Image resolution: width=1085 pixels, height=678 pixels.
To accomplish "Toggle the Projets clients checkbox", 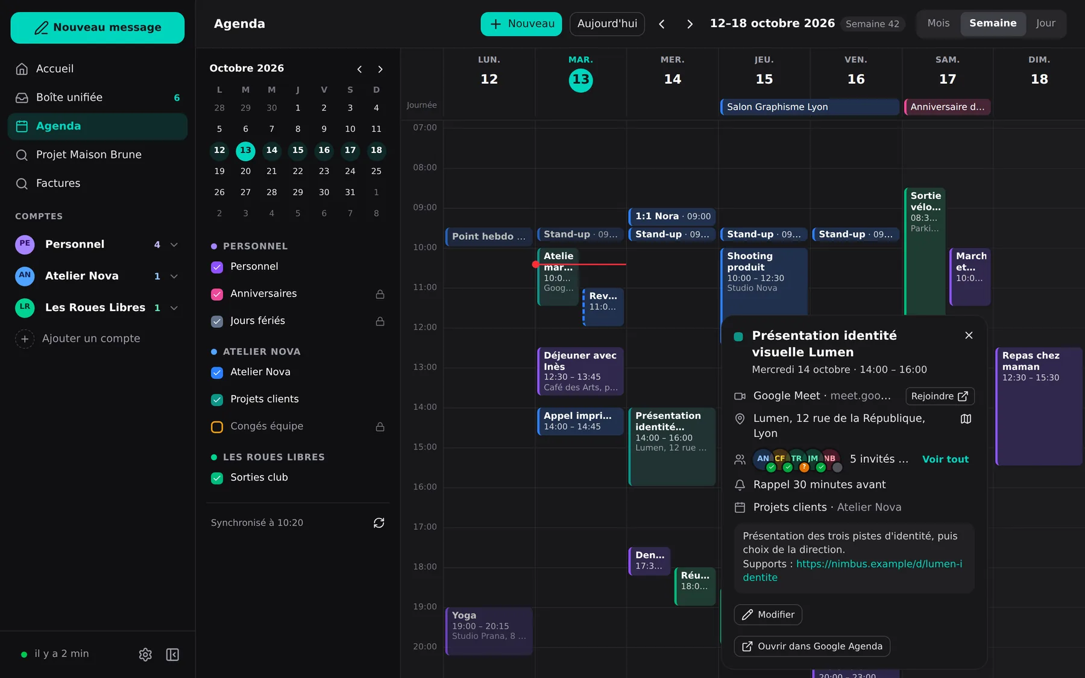I will pos(217,400).
